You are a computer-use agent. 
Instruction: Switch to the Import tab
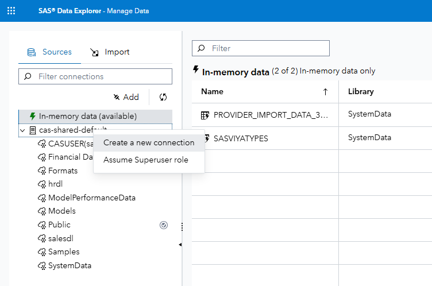110,52
